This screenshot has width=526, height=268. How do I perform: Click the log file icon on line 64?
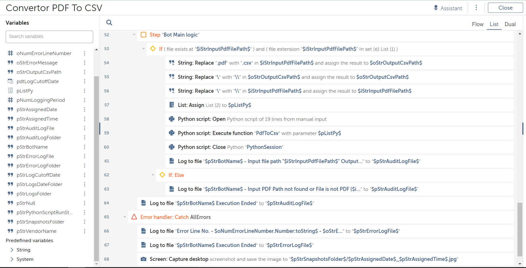144,203
